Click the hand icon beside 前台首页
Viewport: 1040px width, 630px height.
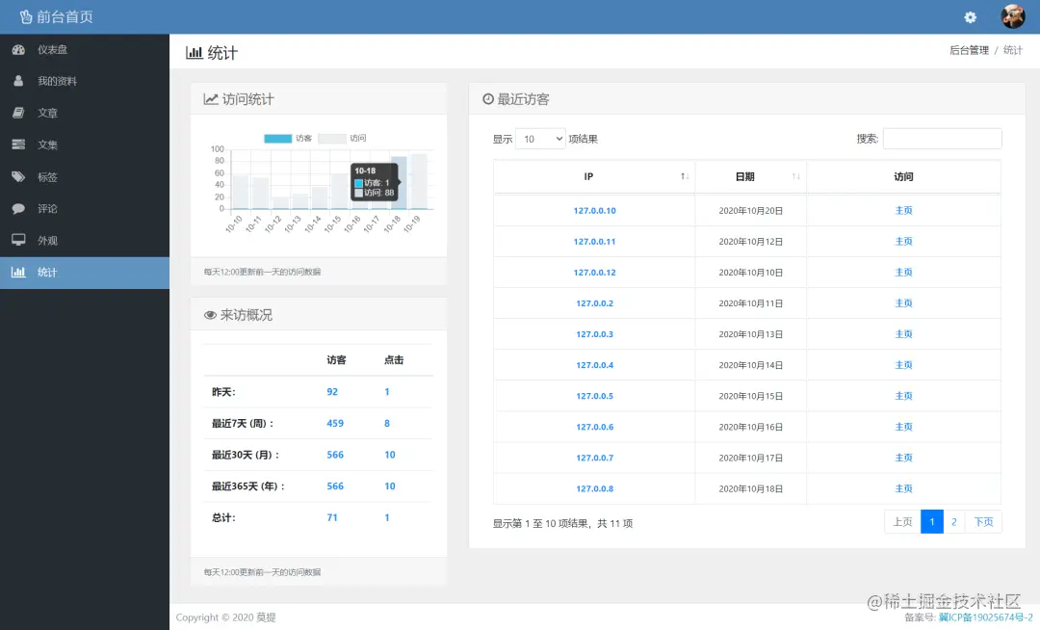tap(26, 16)
